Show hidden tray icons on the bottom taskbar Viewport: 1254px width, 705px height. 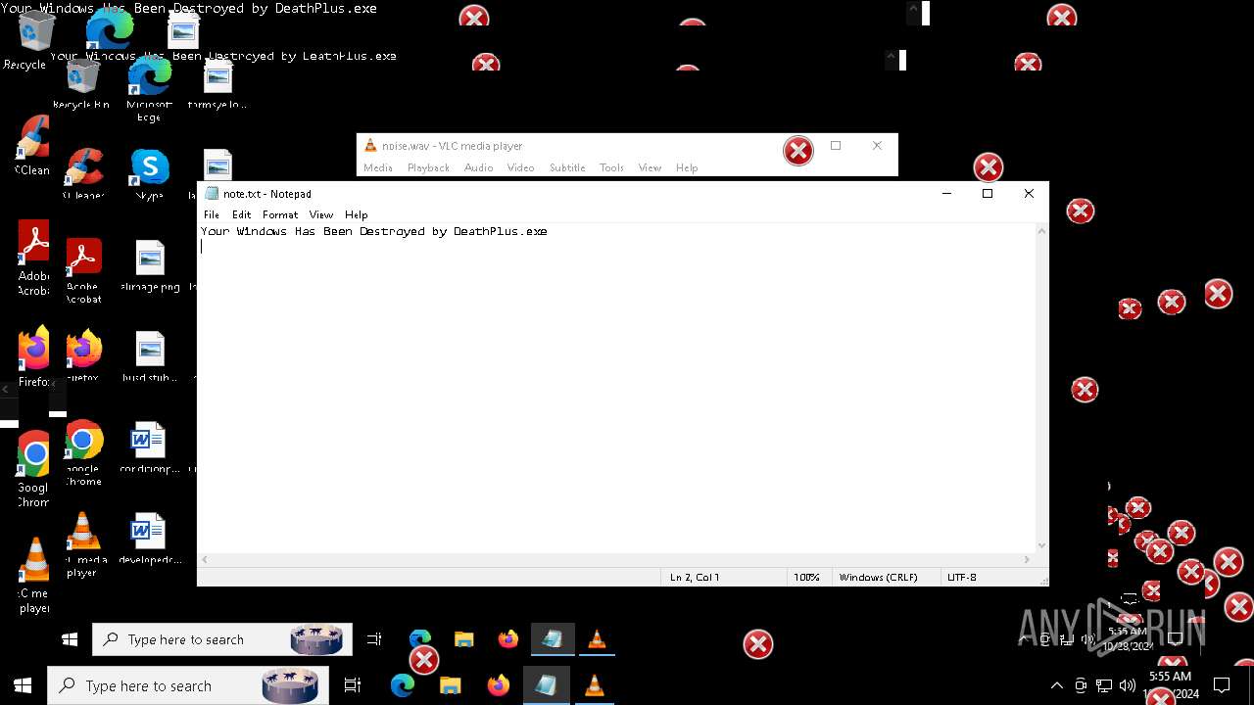click(x=1056, y=685)
